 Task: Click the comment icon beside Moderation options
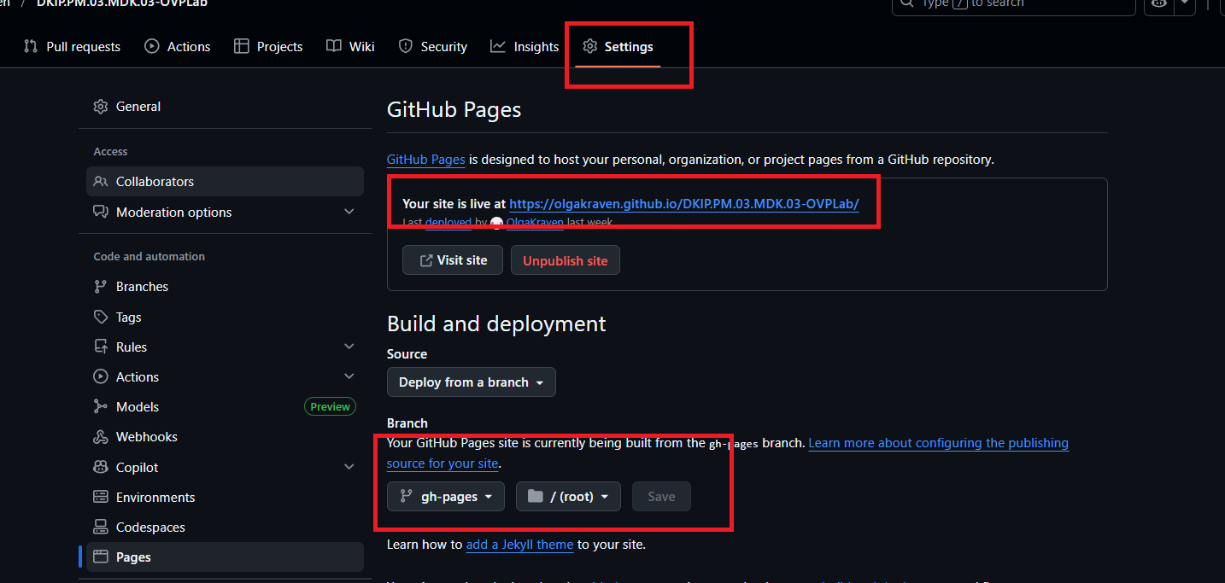click(101, 213)
